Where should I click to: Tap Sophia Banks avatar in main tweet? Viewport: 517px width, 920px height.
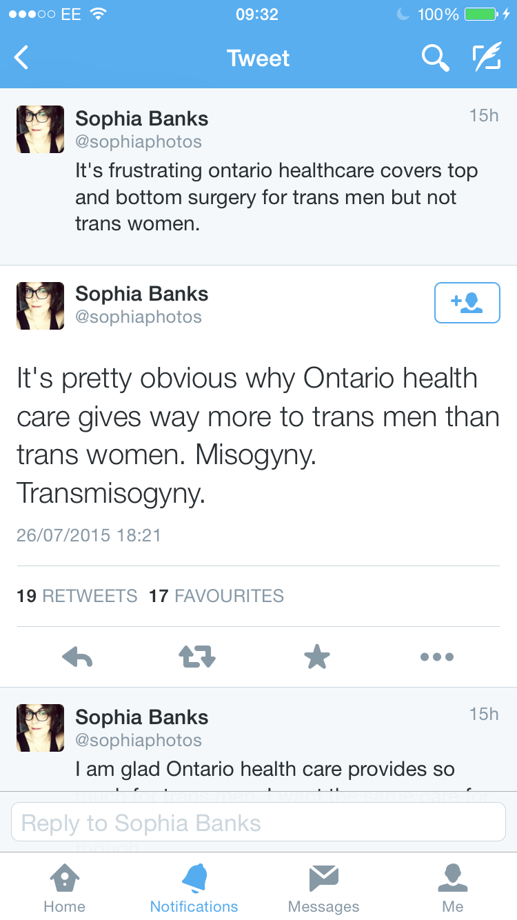(40, 306)
